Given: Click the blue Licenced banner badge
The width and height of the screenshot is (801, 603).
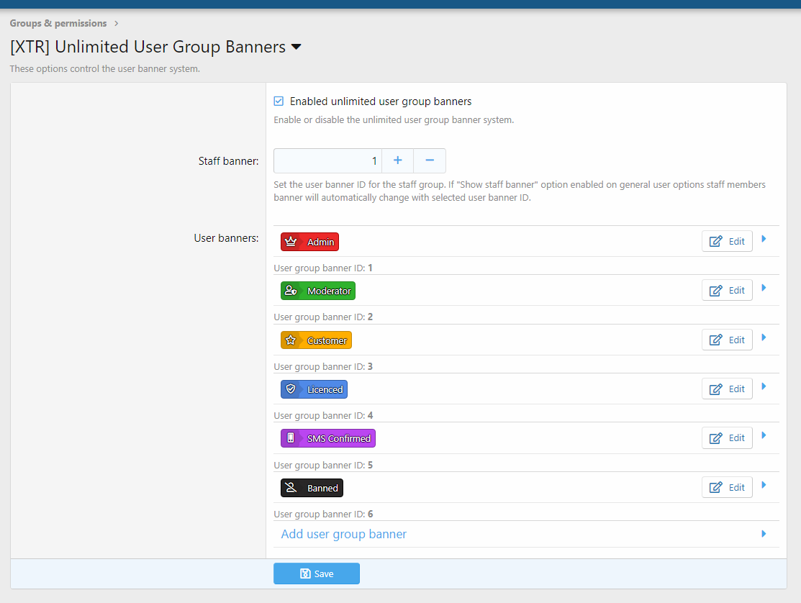Looking at the screenshot, I should point(314,389).
